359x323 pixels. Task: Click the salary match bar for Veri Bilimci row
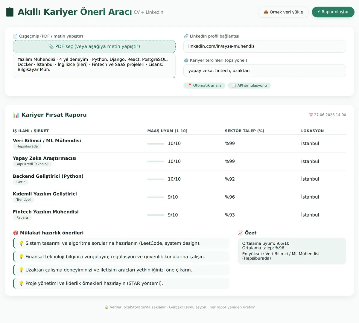point(156,144)
